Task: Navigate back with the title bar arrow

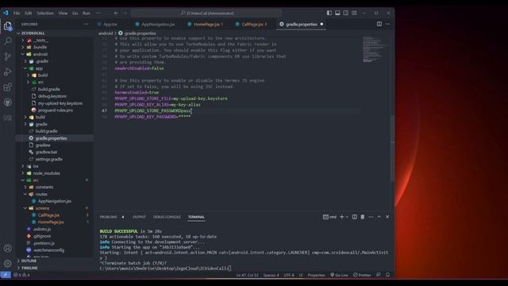Action: point(116,13)
